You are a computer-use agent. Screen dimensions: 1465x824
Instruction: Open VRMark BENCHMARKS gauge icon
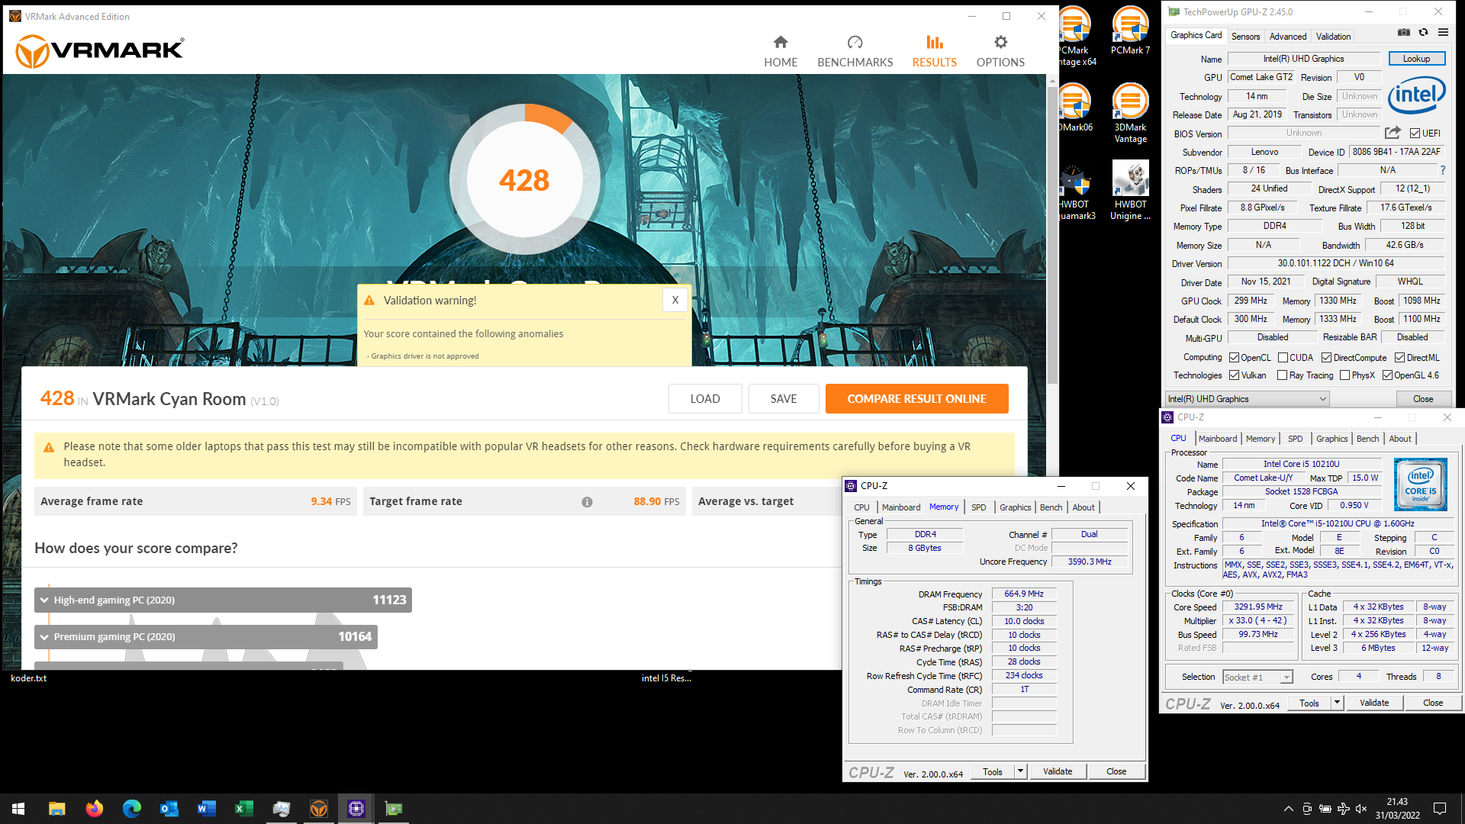[855, 42]
